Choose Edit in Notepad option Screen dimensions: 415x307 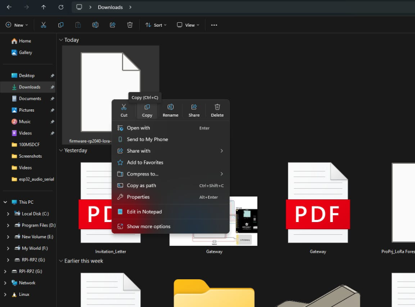[x=144, y=212]
